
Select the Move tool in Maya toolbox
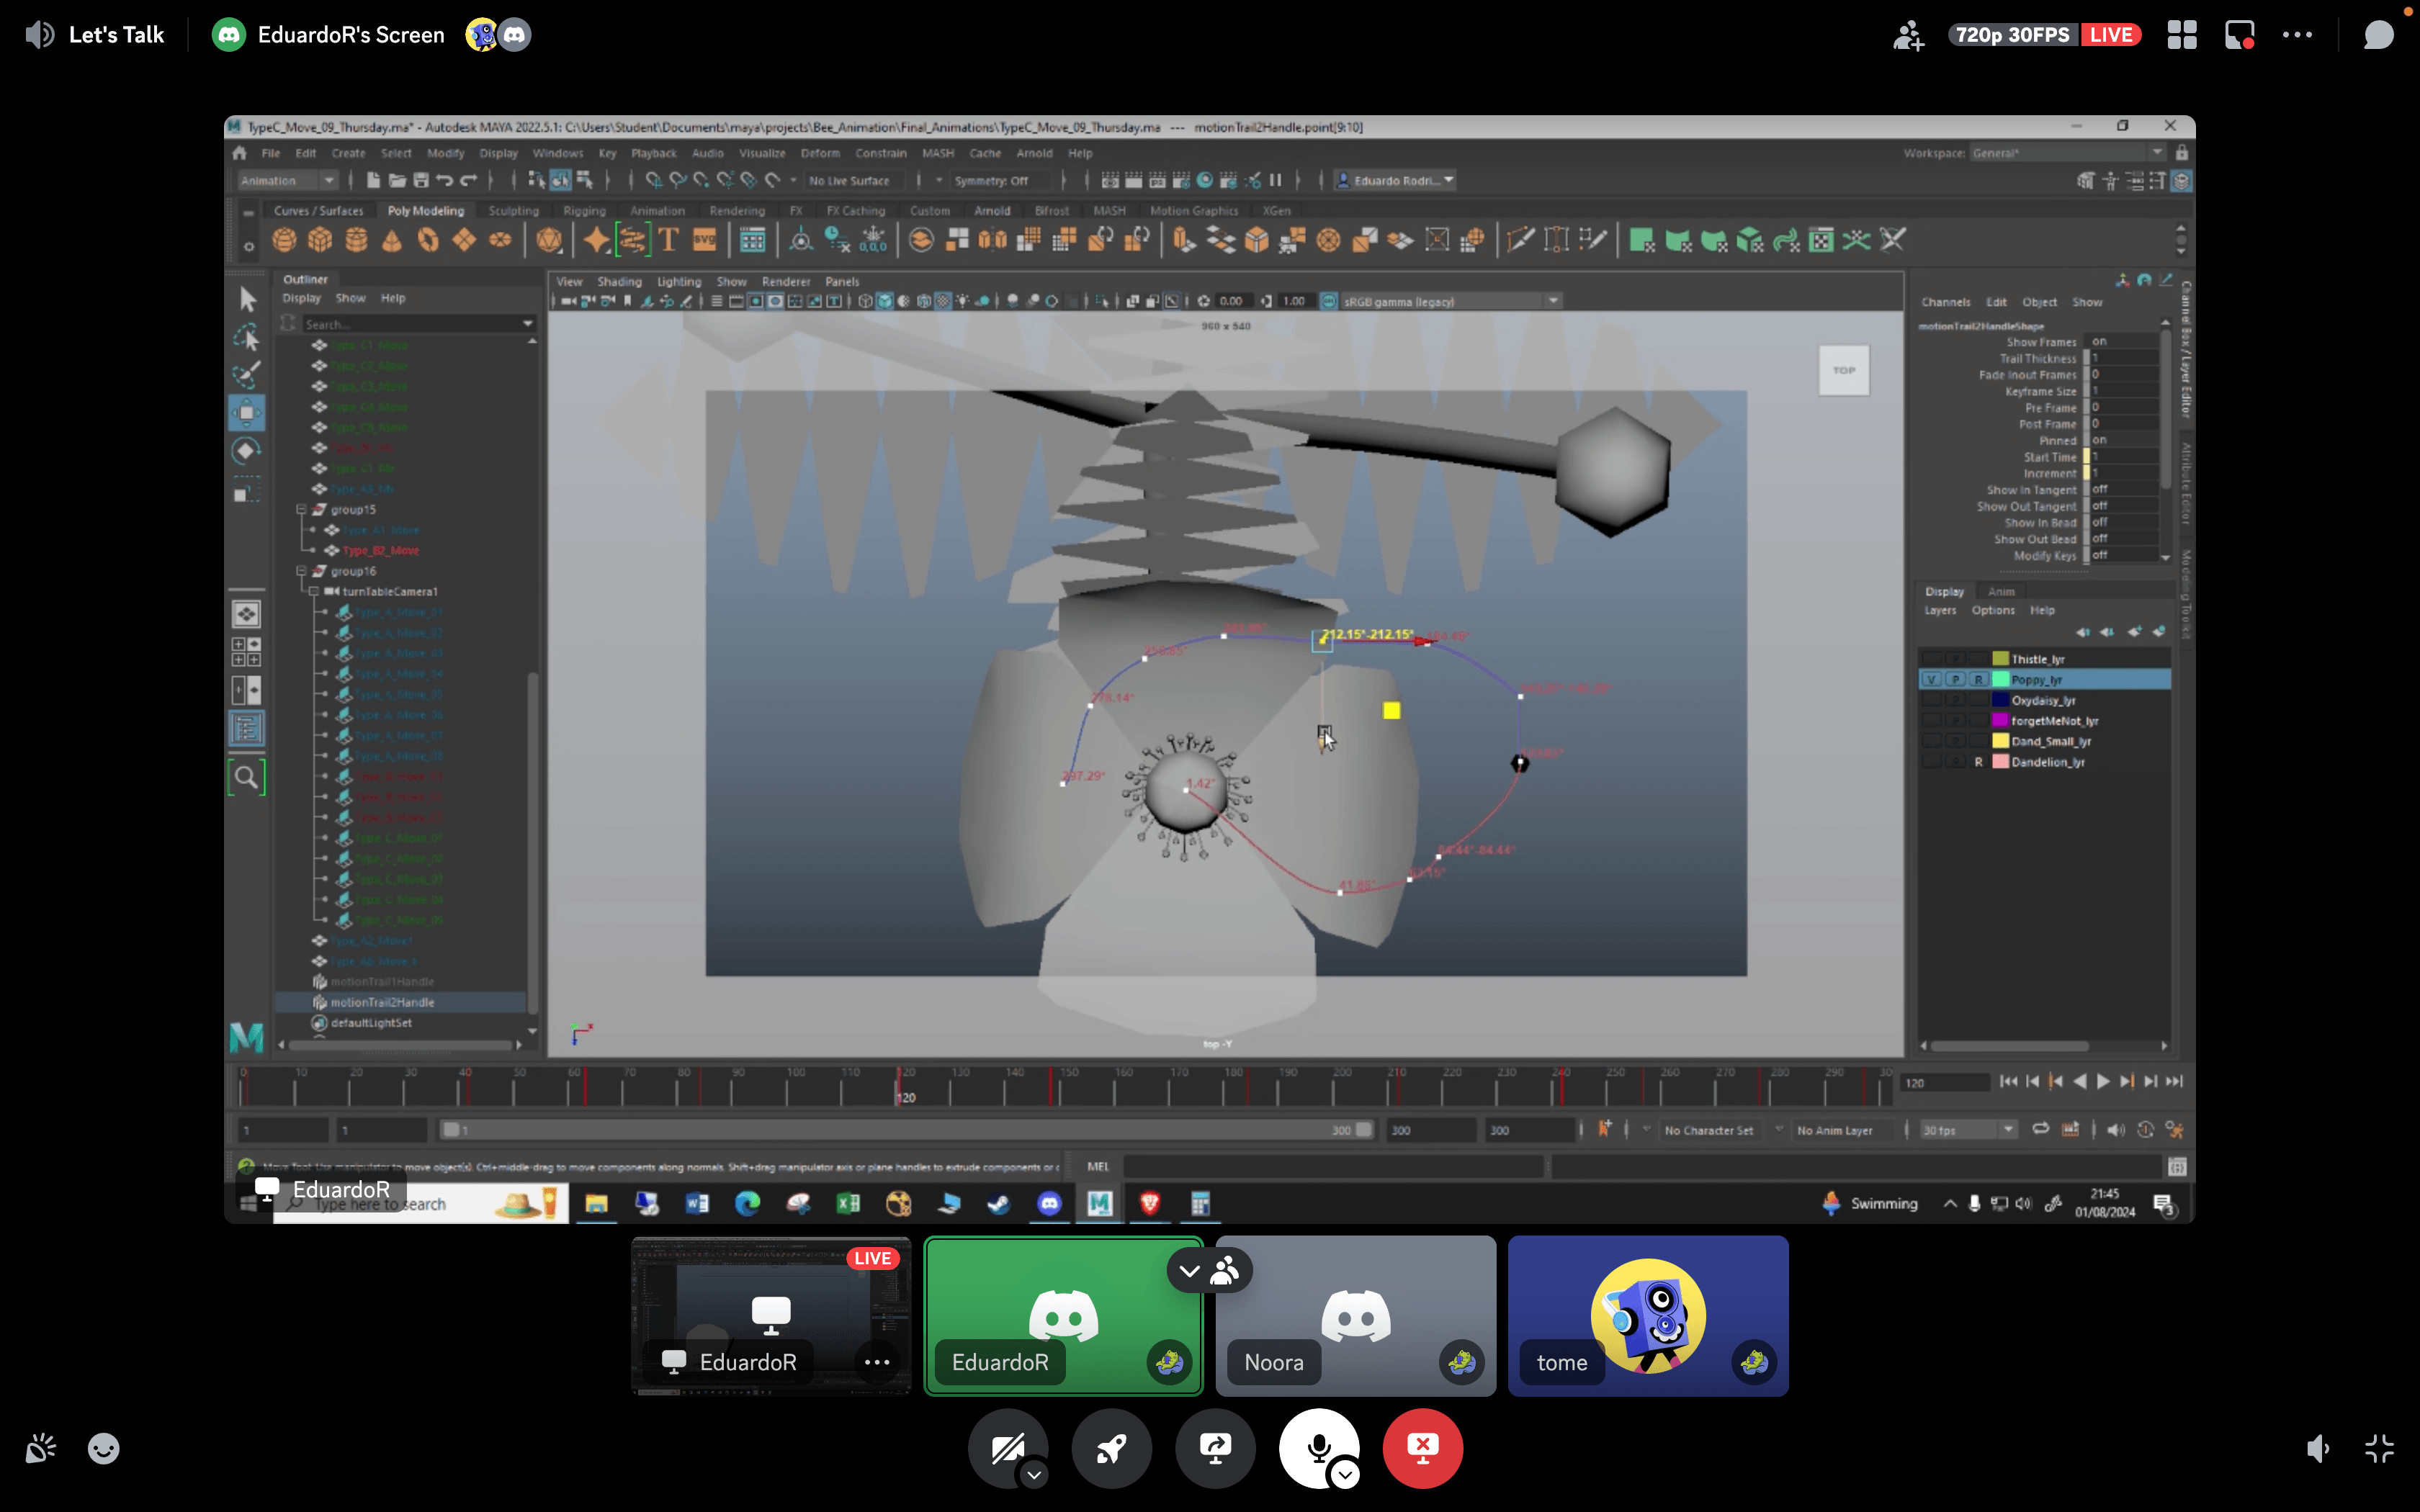point(246,413)
